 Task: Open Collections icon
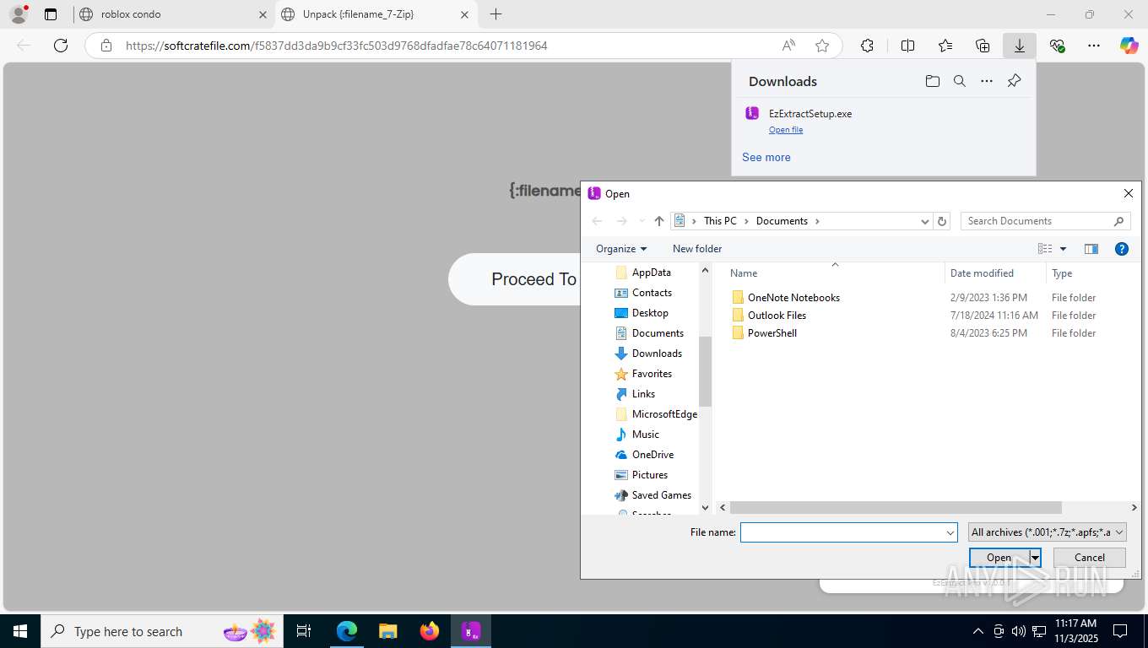tap(983, 46)
